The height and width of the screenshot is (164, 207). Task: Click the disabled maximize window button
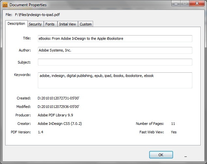click(185, 4)
